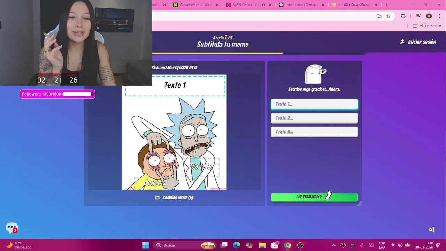Click the OBS icon in the system tray
Viewport: 446px width, 251px height.
coord(343,245)
